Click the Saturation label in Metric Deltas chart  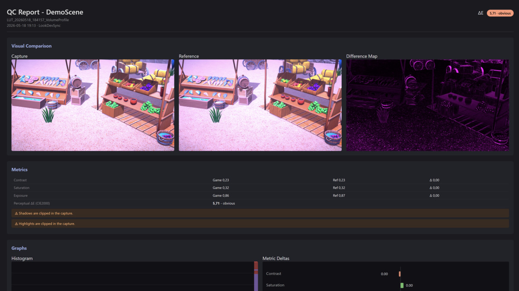pos(275,285)
